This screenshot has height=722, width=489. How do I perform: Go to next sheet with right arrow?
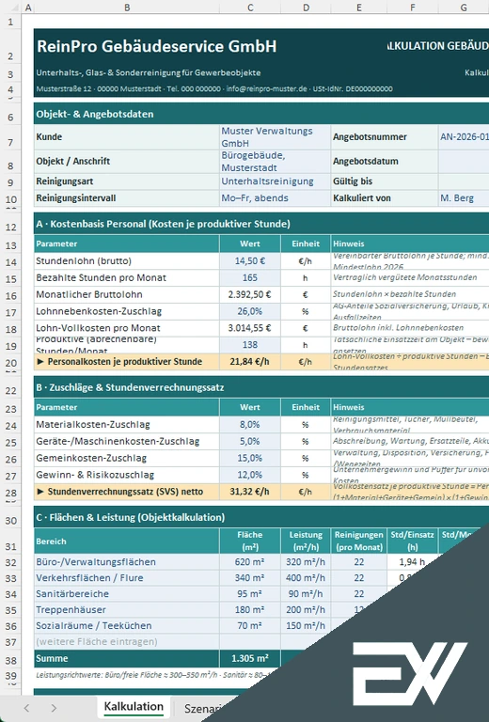54,708
